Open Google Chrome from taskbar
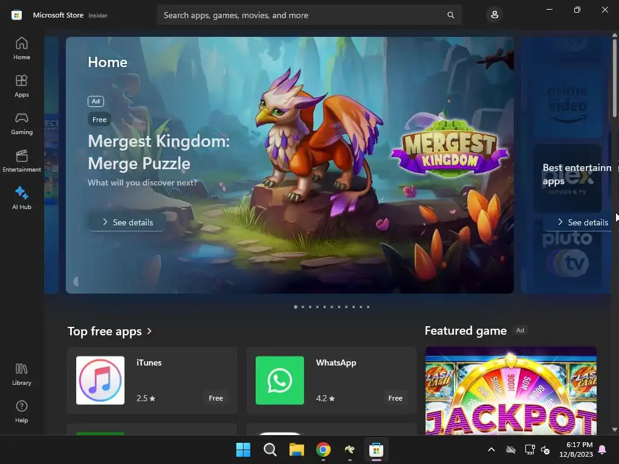 [x=323, y=449]
